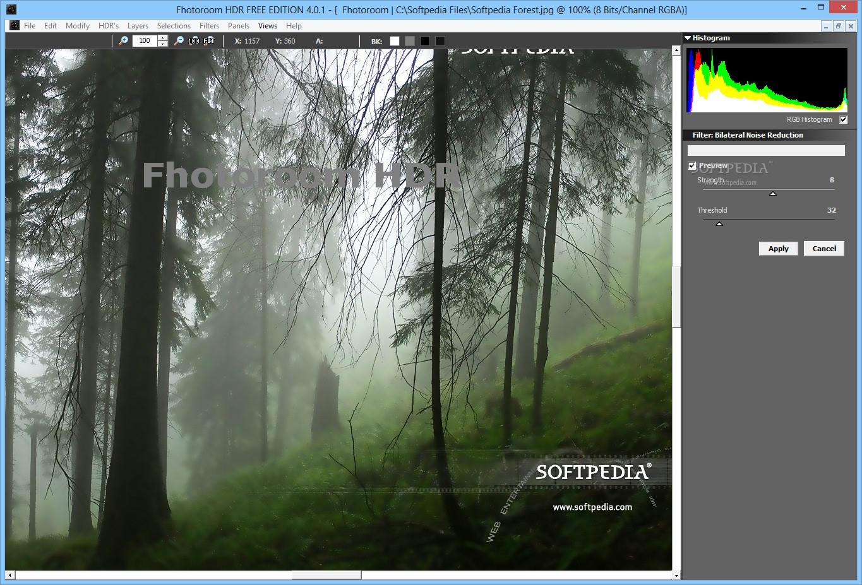The width and height of the screenshot is (862, 585).
Task: Click the FIT zoom-to-fit icon
Action: (x=209, y=41)
